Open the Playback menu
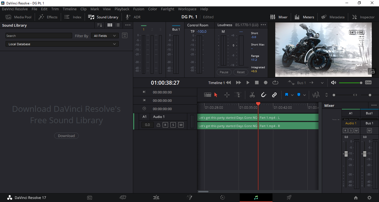379x202 pixels. (122, 9)
